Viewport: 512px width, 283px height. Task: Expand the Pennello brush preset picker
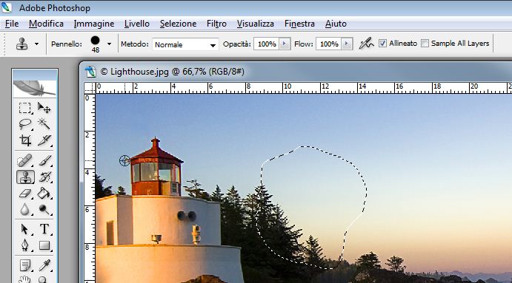(109, 44)
